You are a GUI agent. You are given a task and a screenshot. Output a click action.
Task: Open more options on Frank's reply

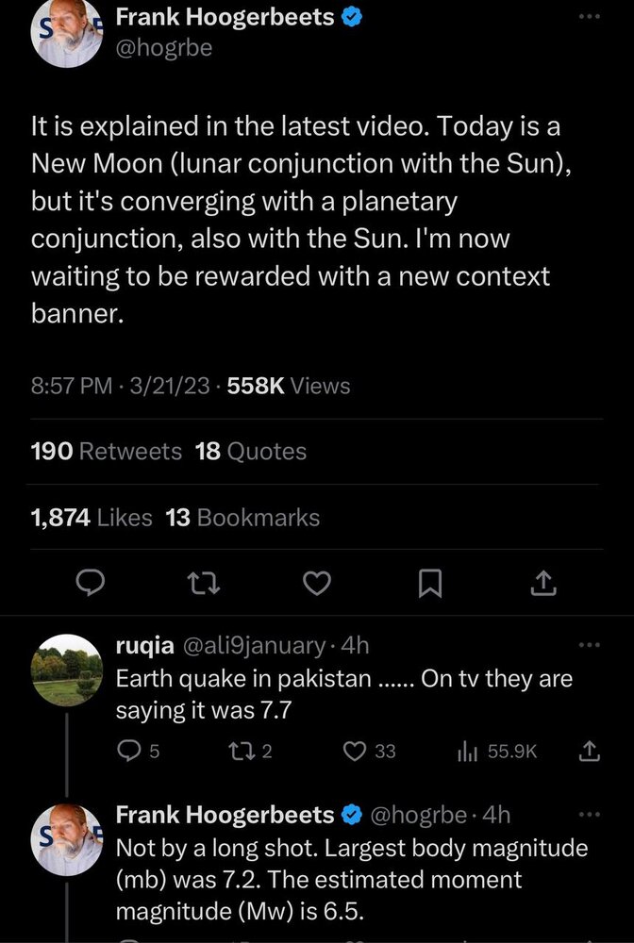click(x=589, y=814)
